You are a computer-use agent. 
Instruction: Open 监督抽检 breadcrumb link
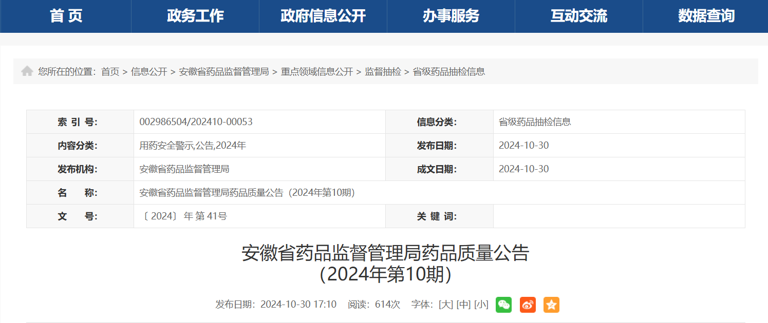tap(383, 72)
